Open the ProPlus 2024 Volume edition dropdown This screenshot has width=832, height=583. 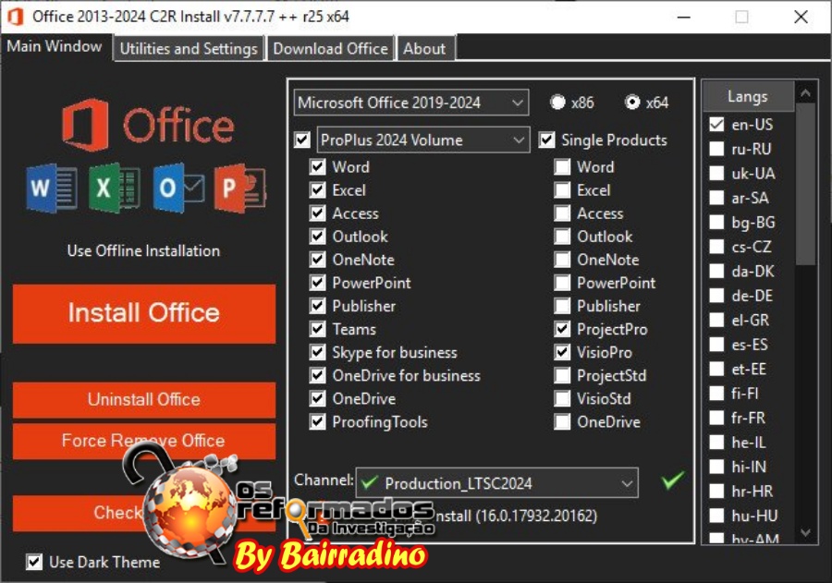click(x=422, y=140)
